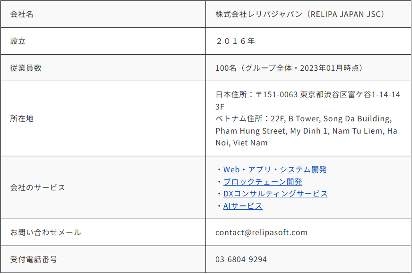
Task: Click the 所在地 row label
Action: pos(22,119)
